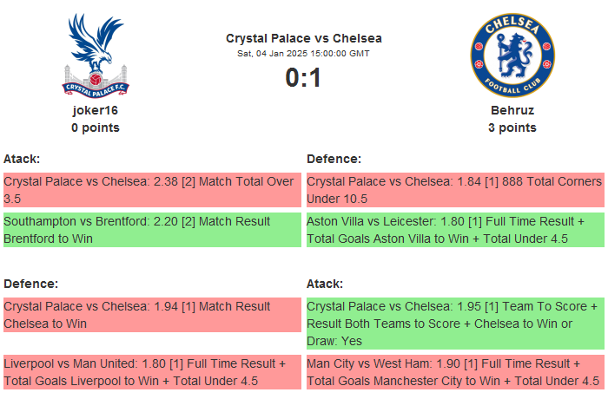
Task: Click joker16's 0 points label
Action: coord(96,128)
